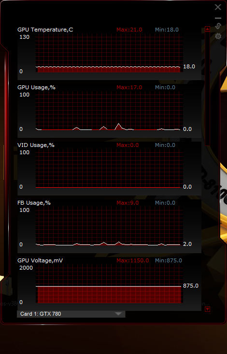The width and height of the screenshot is (227, 354).
Task: Click inside the VID Usage graph
Action: pyautogui.click(x=109, y=168)
